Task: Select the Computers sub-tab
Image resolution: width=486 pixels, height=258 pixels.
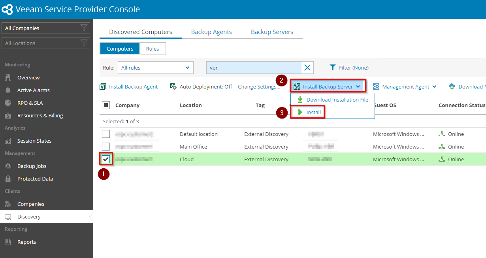Action: [x=120, y=49]
